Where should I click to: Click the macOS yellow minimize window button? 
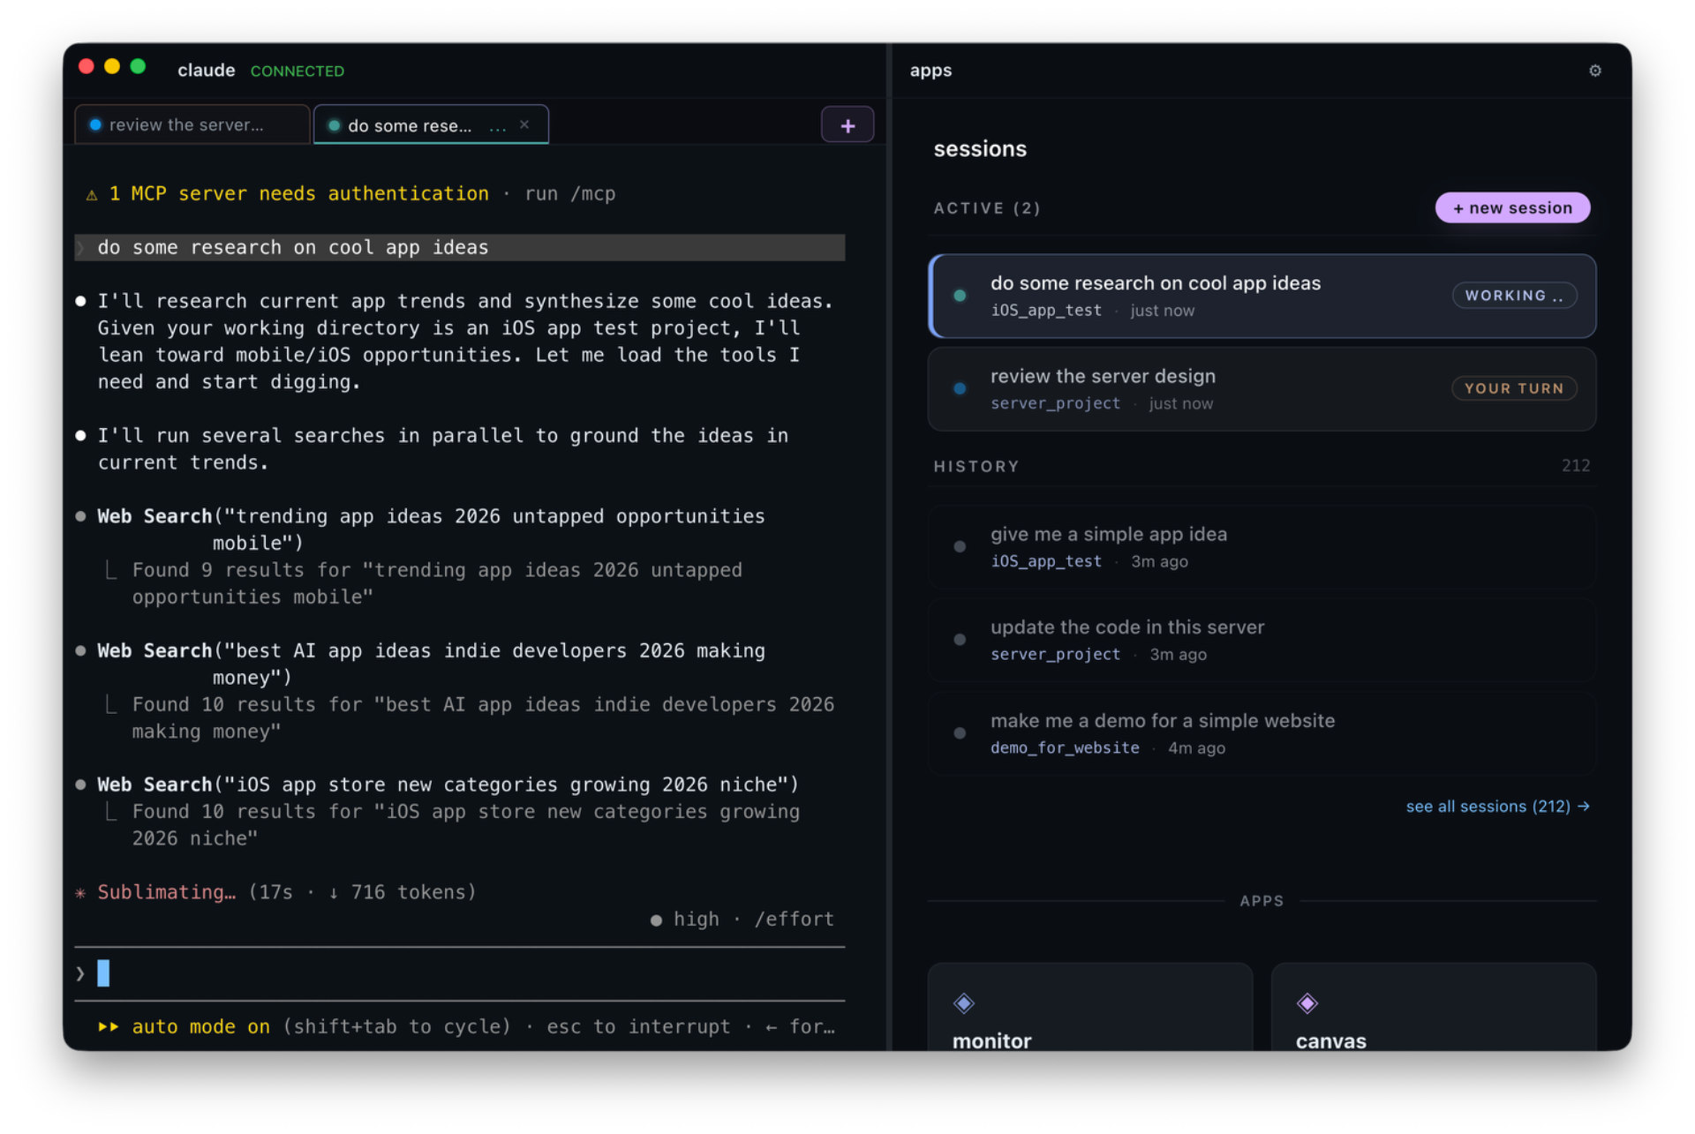pyautogui.click(x=112, y=66)
